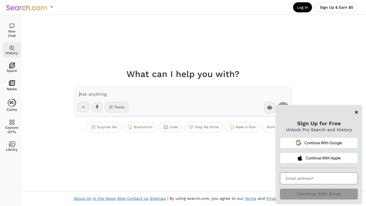366x206 pixels.
Task: Open the Tools menu
Action: coord(117,107)
